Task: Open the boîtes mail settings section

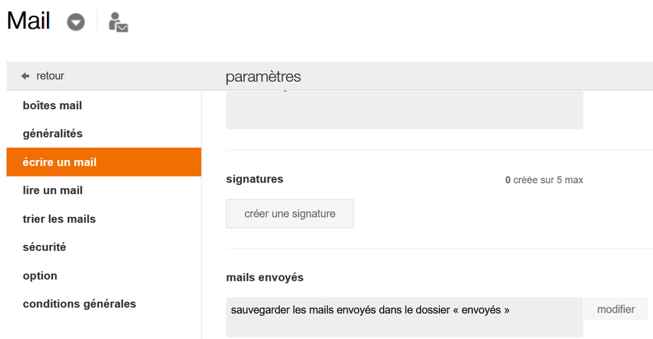Action: [52, 106]
